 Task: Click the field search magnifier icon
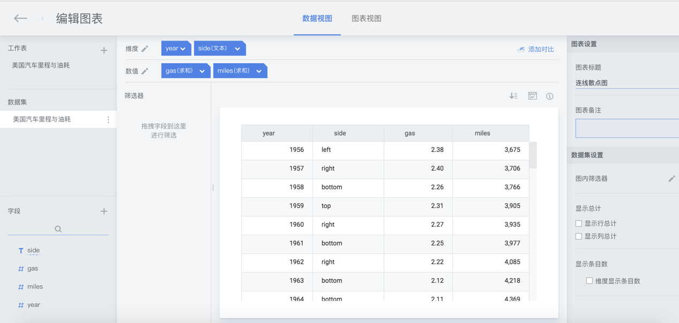[58, 229]
